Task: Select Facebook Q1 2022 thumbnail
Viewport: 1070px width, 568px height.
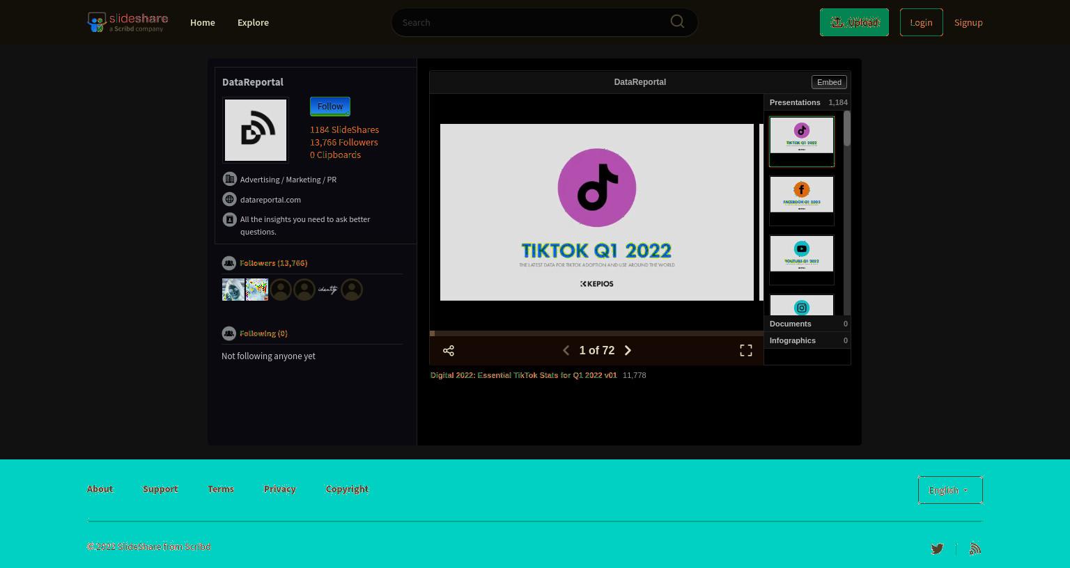Action: [802, 200]
